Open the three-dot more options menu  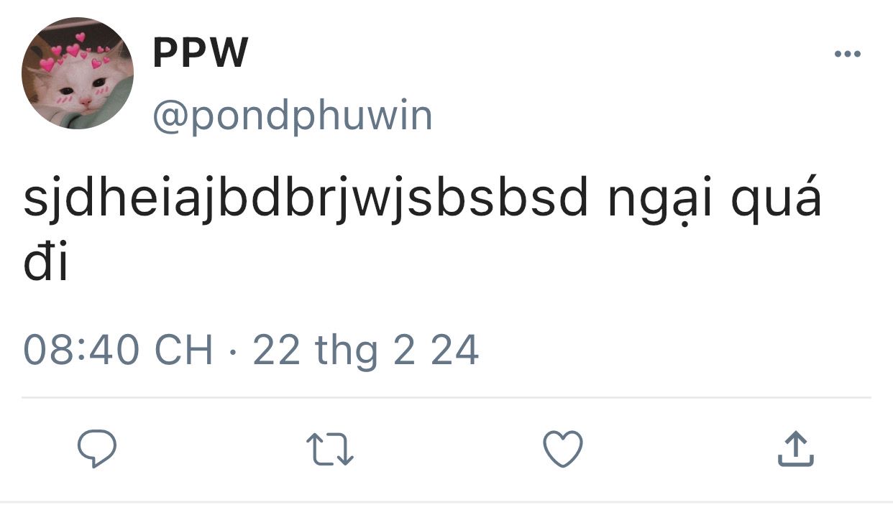(x=848, y=54)
